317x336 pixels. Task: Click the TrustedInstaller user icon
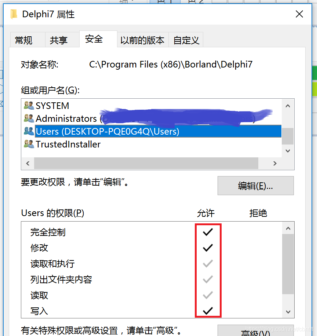click(29, 144)
